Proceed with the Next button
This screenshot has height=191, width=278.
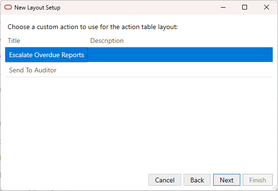pyautogui.click(x=227, y=180)
